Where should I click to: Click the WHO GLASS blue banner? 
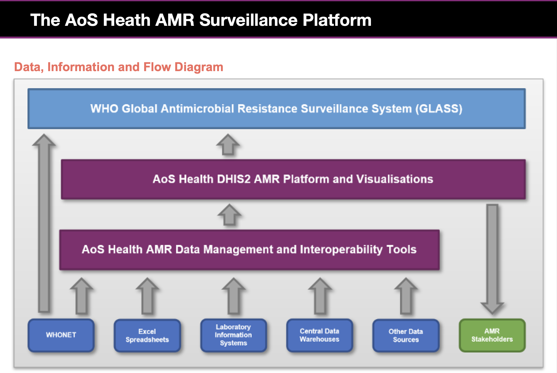click(x=276, y=109)
